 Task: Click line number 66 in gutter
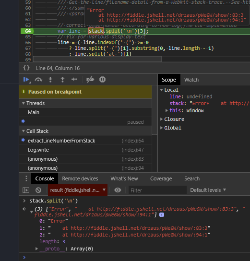click(x=28, y=42)
